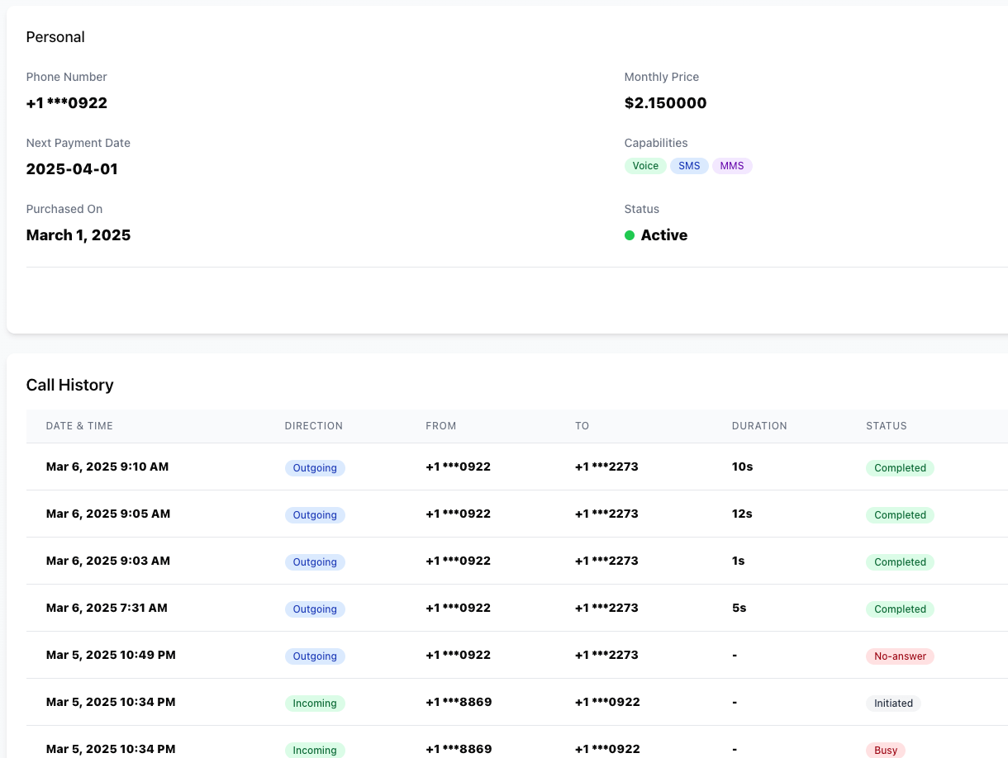
Task: Click the Monthly Price value $2.150000
Action: pyautogui.click(x=665, y=102)
